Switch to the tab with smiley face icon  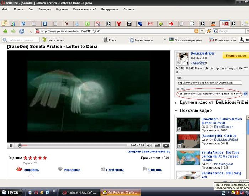(129, 24)
